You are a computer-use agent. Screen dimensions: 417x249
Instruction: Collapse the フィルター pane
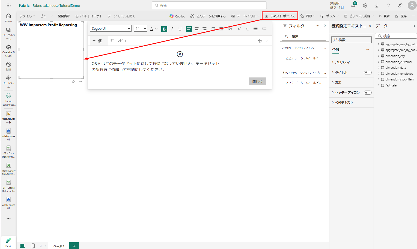coord(325,26)
